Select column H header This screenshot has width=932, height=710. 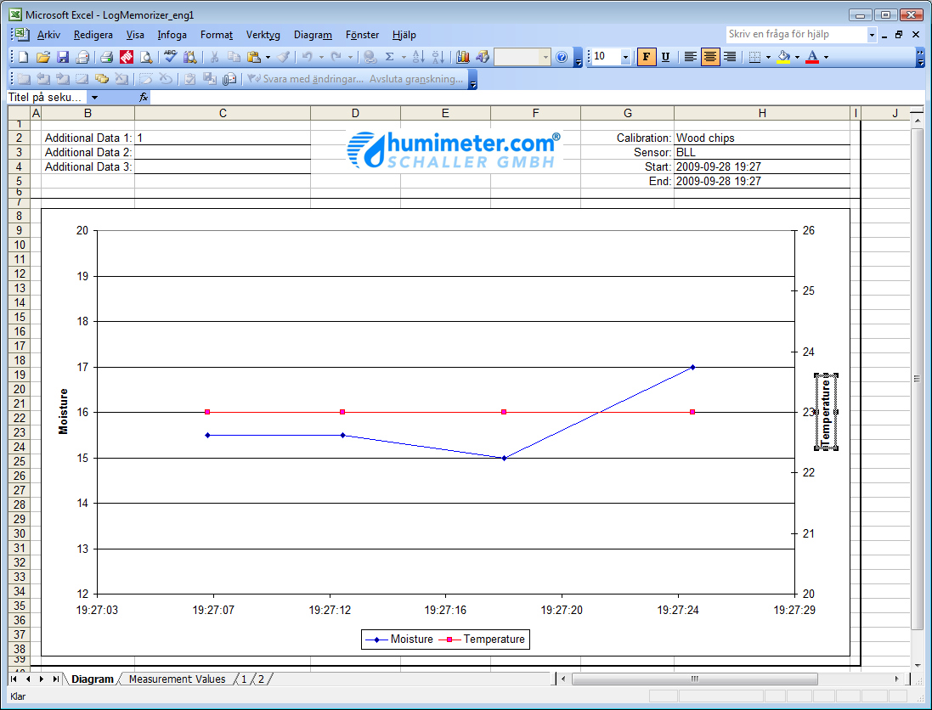762,113
